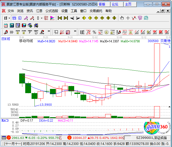This screenshot has height=147, width=172.
Task: Click yellow diamond horizontal compress icon
Action: tap(102, 18)
